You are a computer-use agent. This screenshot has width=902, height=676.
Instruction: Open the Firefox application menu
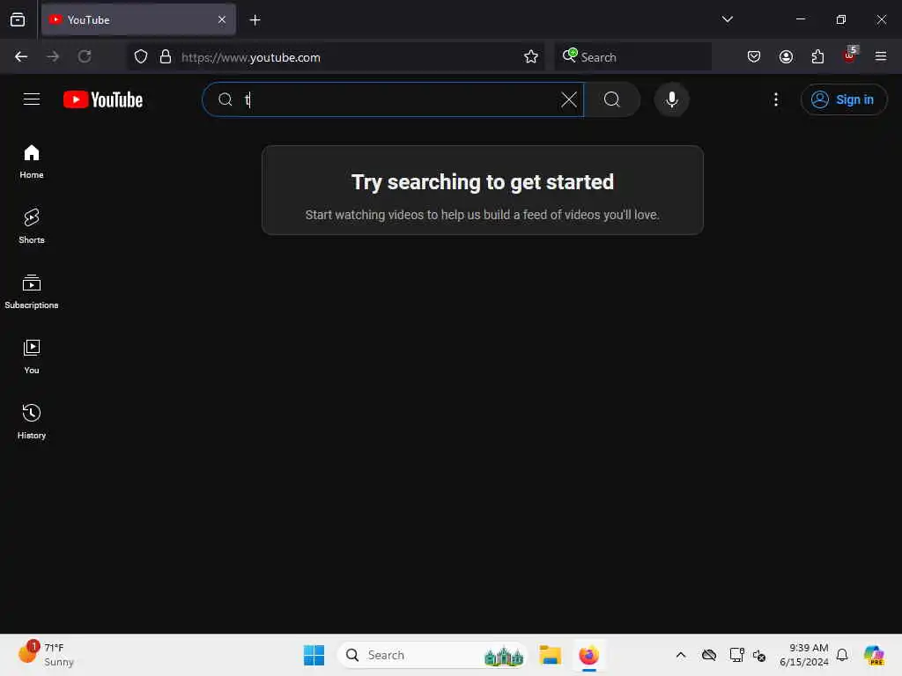[x=881, y=56]
